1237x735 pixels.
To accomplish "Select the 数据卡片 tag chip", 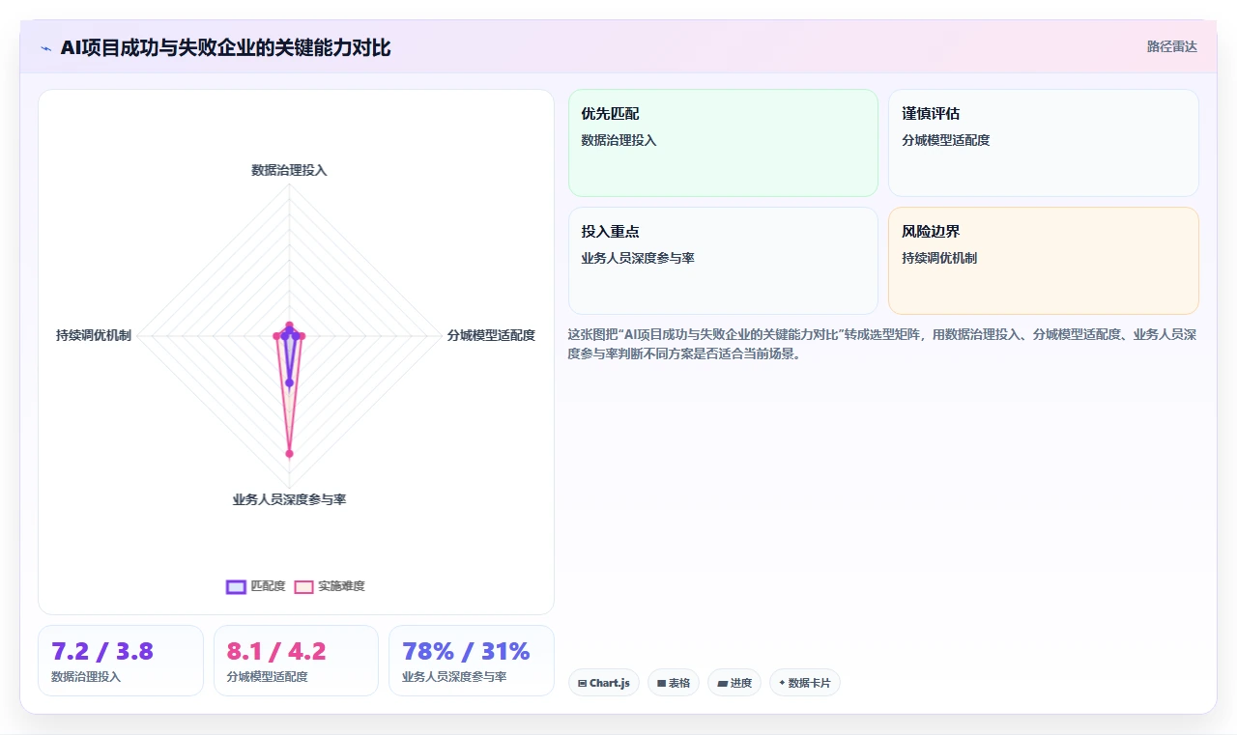I will click(x=805, y=683).
